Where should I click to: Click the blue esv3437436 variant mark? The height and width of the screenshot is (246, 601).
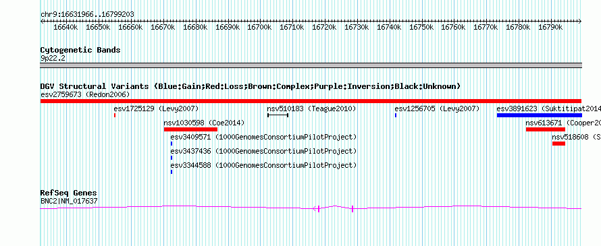pyautogui.click(x=172, y=158)
